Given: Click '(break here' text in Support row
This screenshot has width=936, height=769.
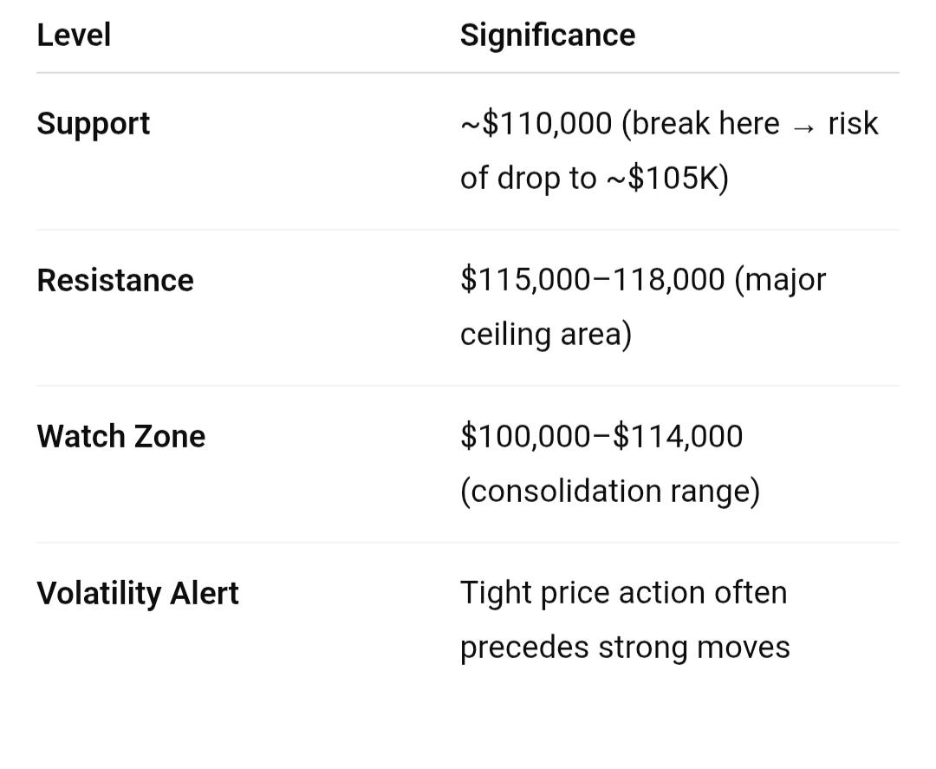Looking at the screenshot, I should (x=700, y=124).
